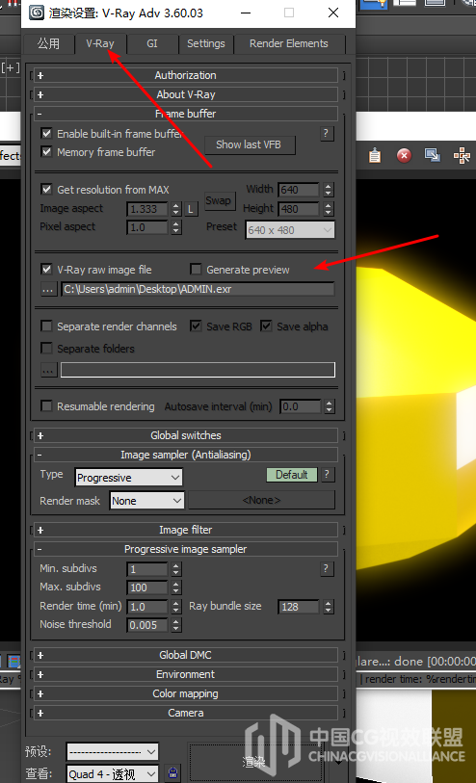Click the help icon next to Default button
The image size is (476, 783).
tap(327, 475)
